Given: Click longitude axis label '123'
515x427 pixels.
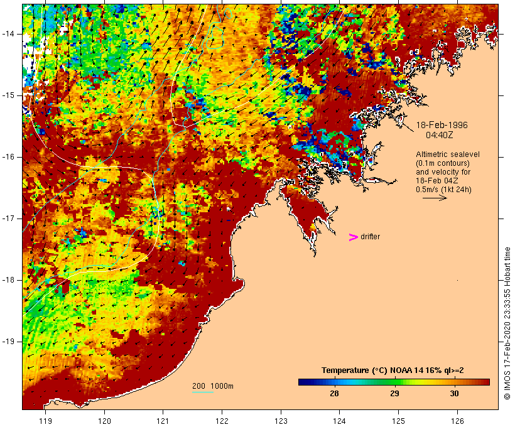Looking at the screenshot, I should click(281, 421).
